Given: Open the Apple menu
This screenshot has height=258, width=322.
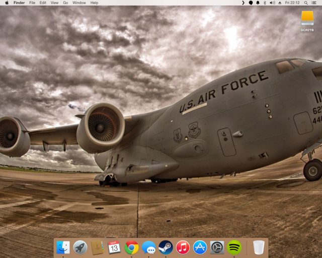Looking at the screenshot, I should click(7, 3).
